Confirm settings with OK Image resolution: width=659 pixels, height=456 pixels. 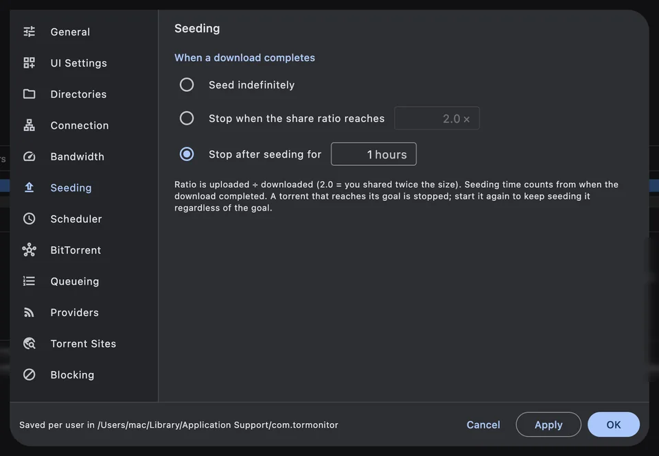point(614,424)
